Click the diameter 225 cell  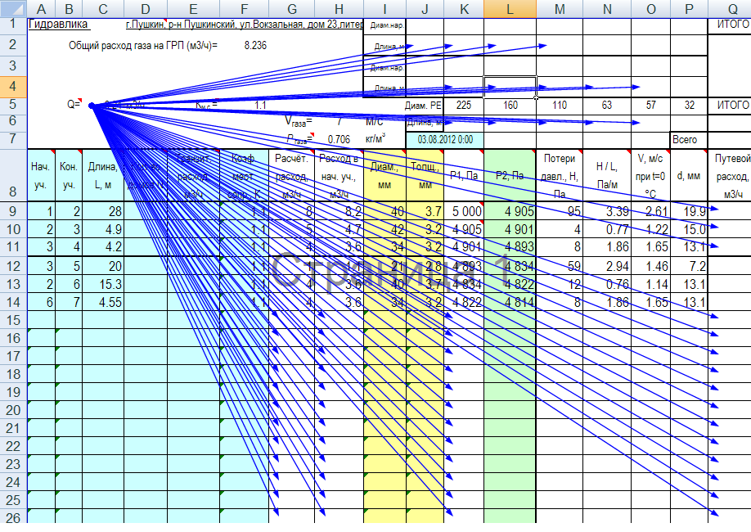pos(464,106)
